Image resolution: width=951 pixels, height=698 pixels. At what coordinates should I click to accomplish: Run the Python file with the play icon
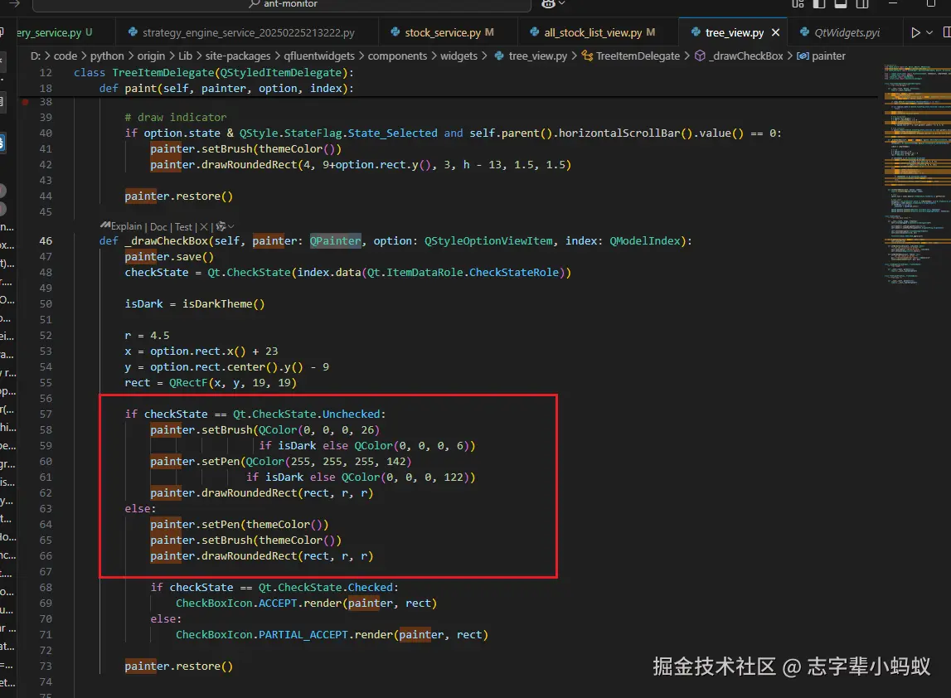tap(916, 33)
